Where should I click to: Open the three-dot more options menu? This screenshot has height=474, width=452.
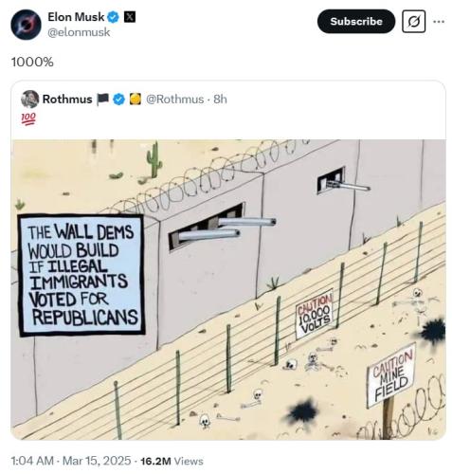(439, 22)
